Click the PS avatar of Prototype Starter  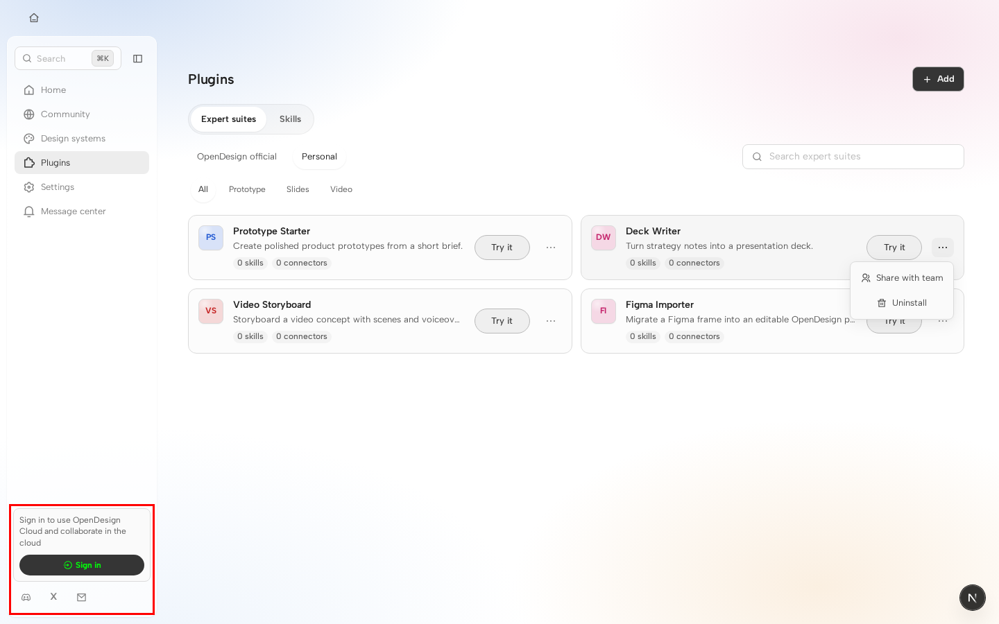coord(211,238)
